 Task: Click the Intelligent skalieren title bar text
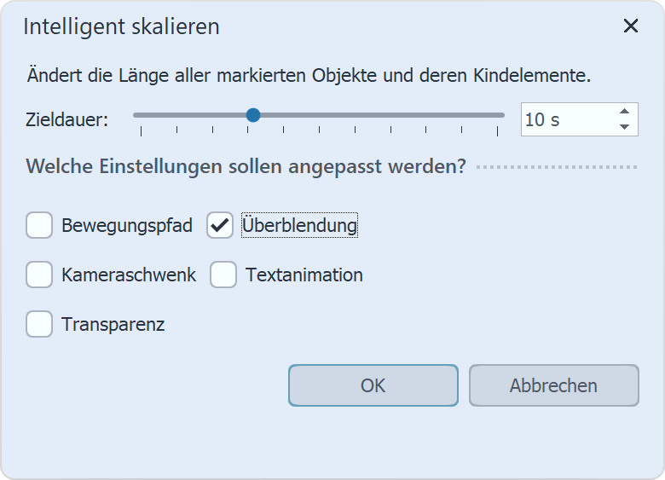tap(121, 26)
